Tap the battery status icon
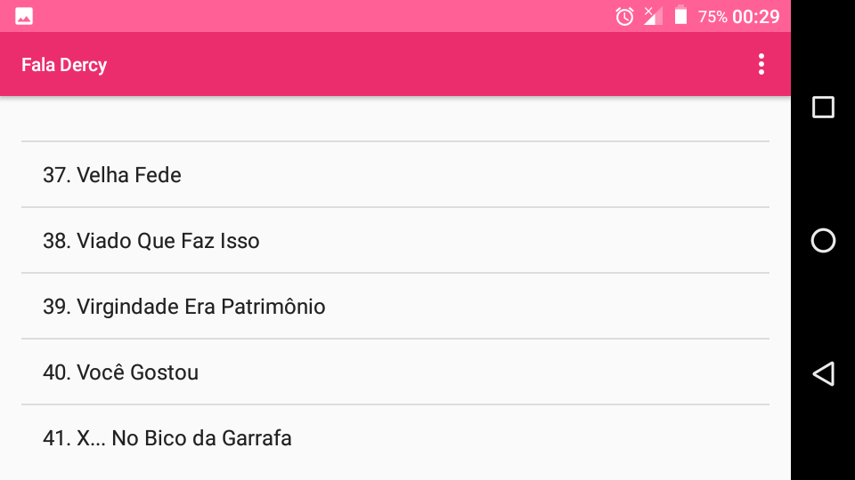The height and width of the screenshot is (480, 855). (681, 16)
